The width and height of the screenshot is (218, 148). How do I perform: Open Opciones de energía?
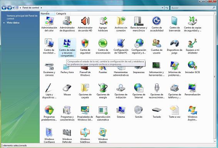click(103, 91)
